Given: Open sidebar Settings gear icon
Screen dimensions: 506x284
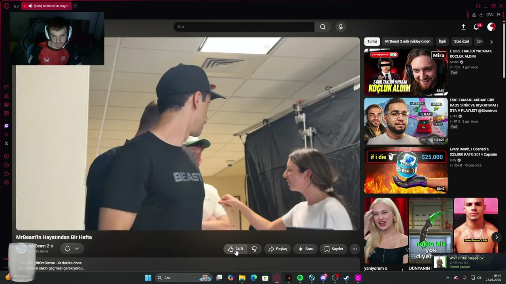Looking at the screenshot, I should pyautogui.click(x=6, y=183).
